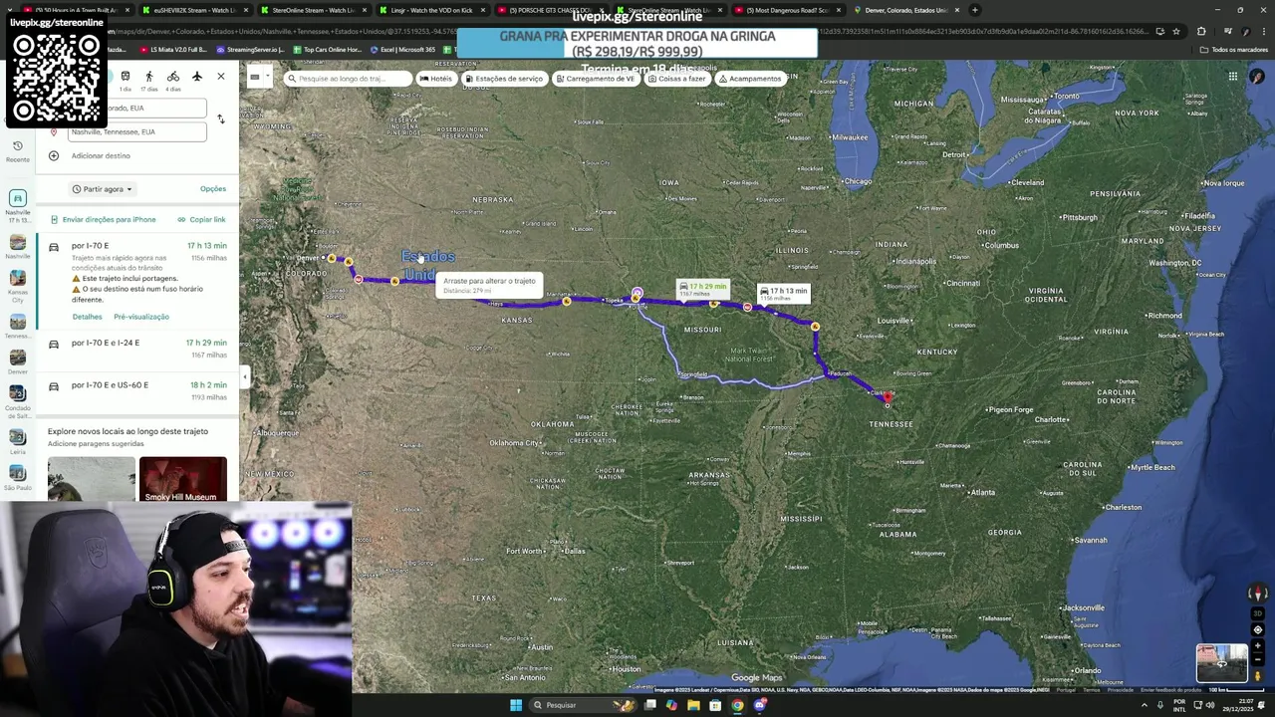Open Pré-visualização of the route
This screenshot has width=1275, height=717.
pyautogui.click(x=141, y=317)
